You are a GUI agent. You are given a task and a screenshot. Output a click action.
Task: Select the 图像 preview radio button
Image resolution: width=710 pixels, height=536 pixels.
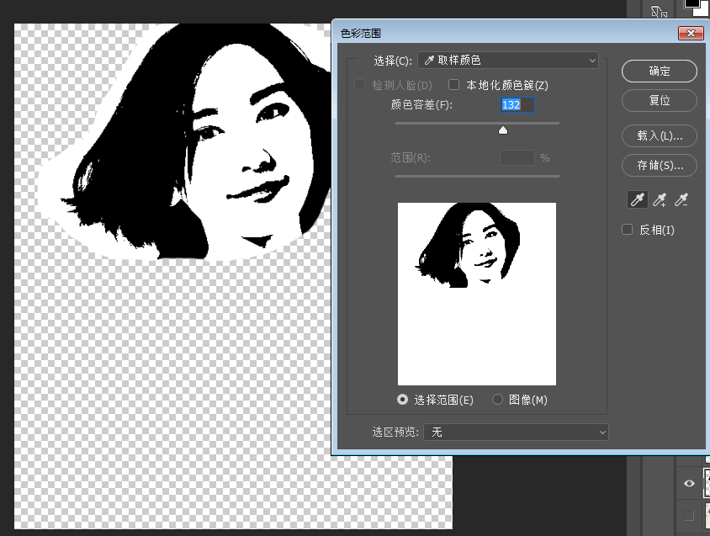coord(498,400)
